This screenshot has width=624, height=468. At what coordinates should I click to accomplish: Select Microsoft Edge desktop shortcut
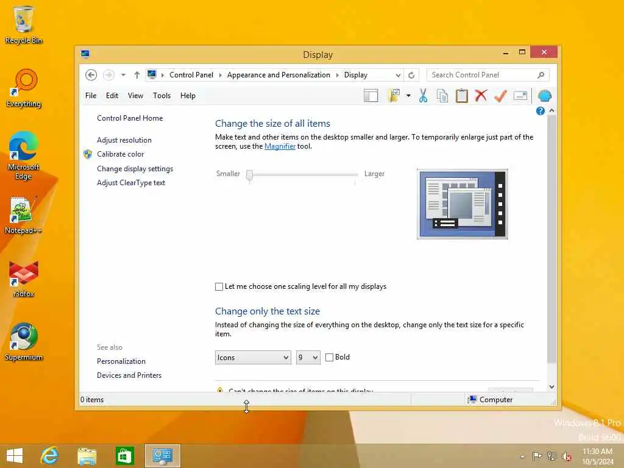(x=24, y=156)
